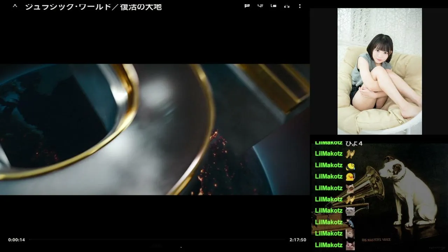Screen dimensions: 448x252
Task: Click the photo of girl on cushion chair
Action: (x=380, y=71)
